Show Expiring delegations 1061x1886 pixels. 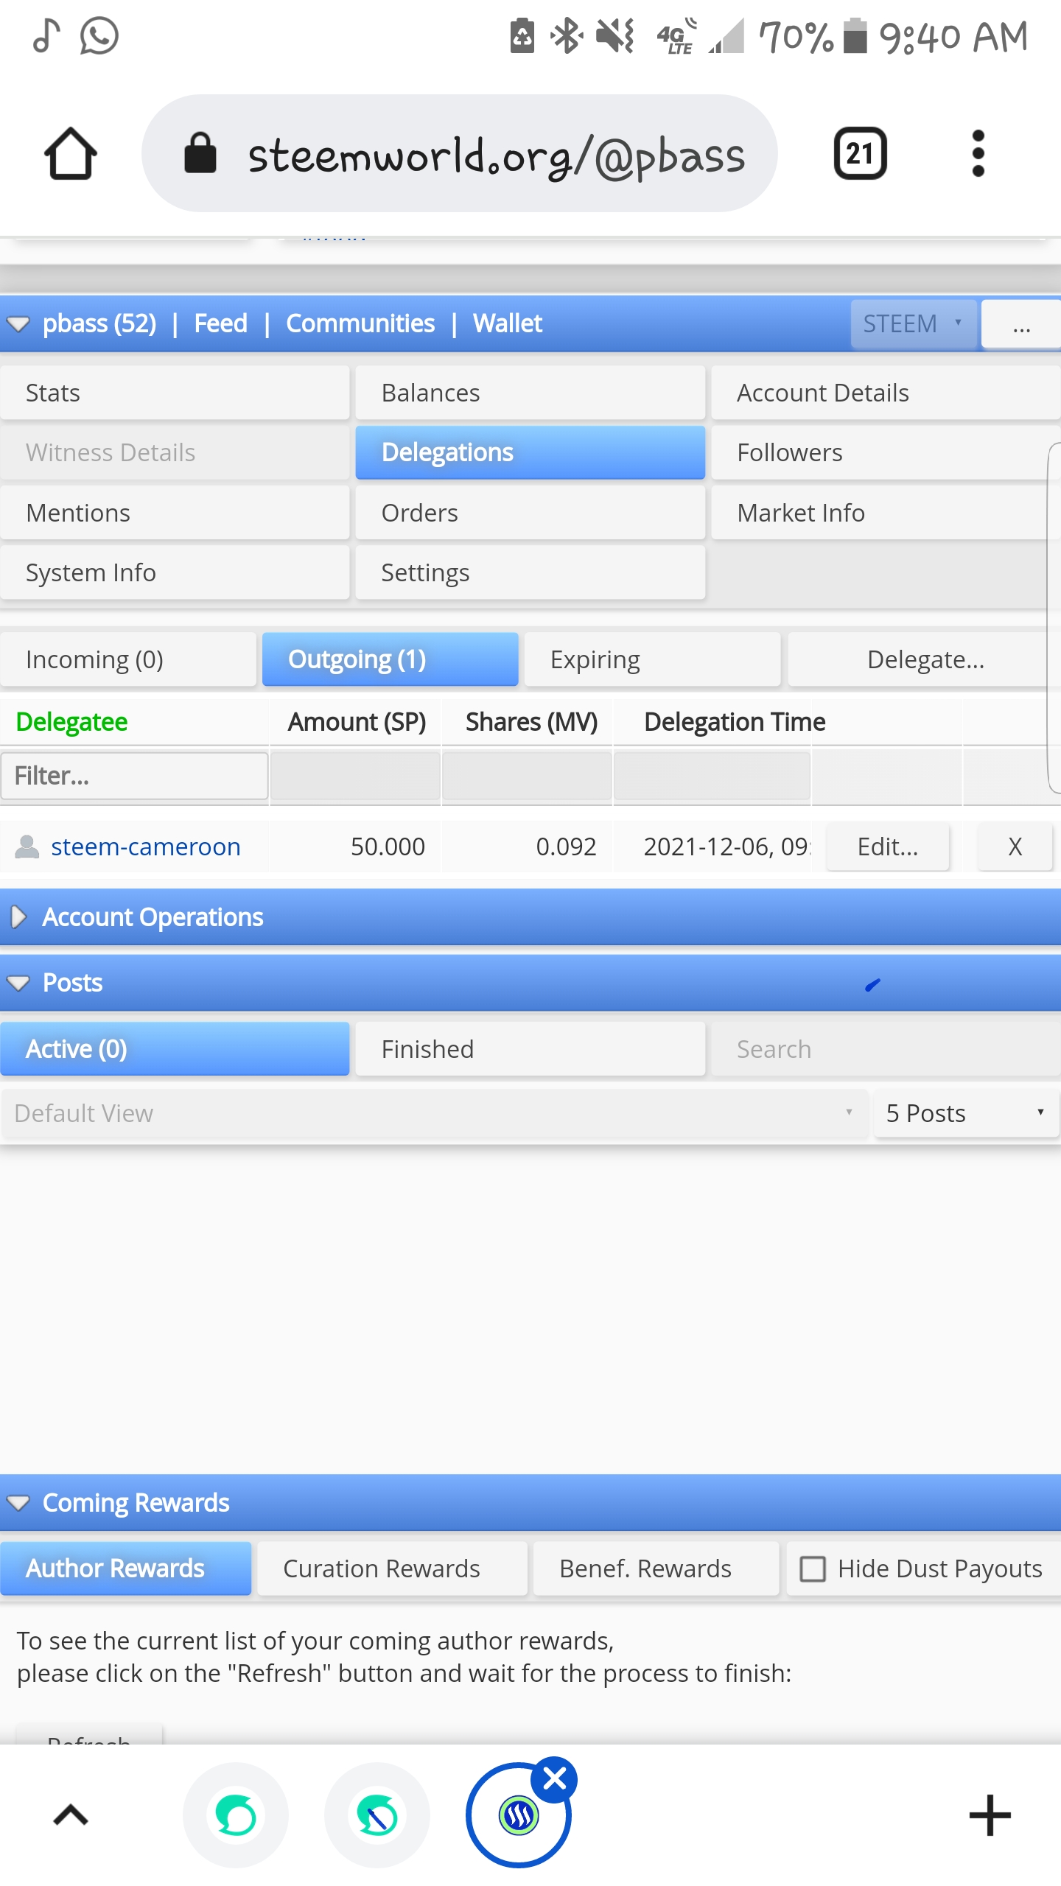(x=652, y=659)
